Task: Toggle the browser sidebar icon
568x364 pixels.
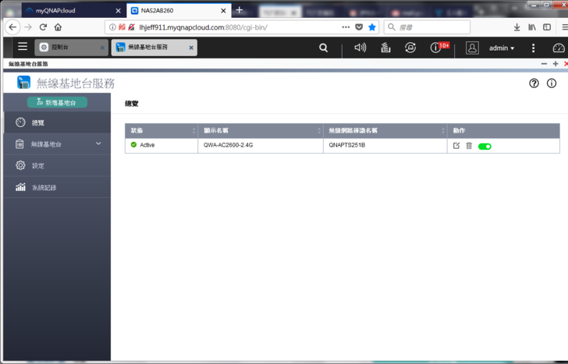Action: [x=547, y=27]
